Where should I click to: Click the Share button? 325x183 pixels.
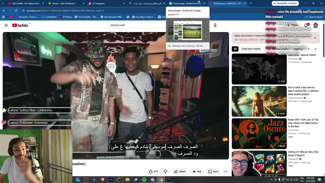(x=180, y=172)
